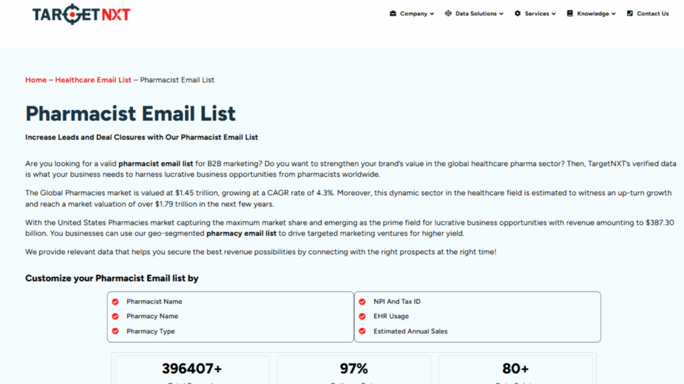The image size is (684, 384).
Task: Click the contact card icon beside Contact Us
Action: [630, 13]
